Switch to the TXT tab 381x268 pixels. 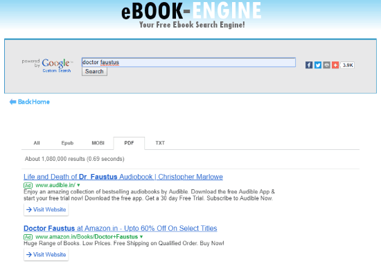click(x=160, y=143)
